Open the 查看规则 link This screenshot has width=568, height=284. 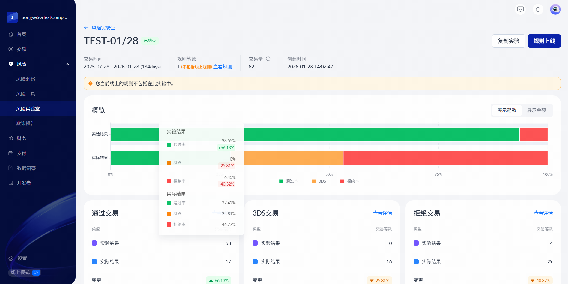coord(223,67)
